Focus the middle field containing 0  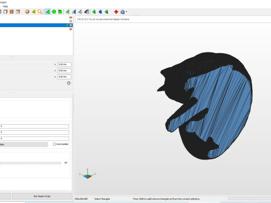34,133
